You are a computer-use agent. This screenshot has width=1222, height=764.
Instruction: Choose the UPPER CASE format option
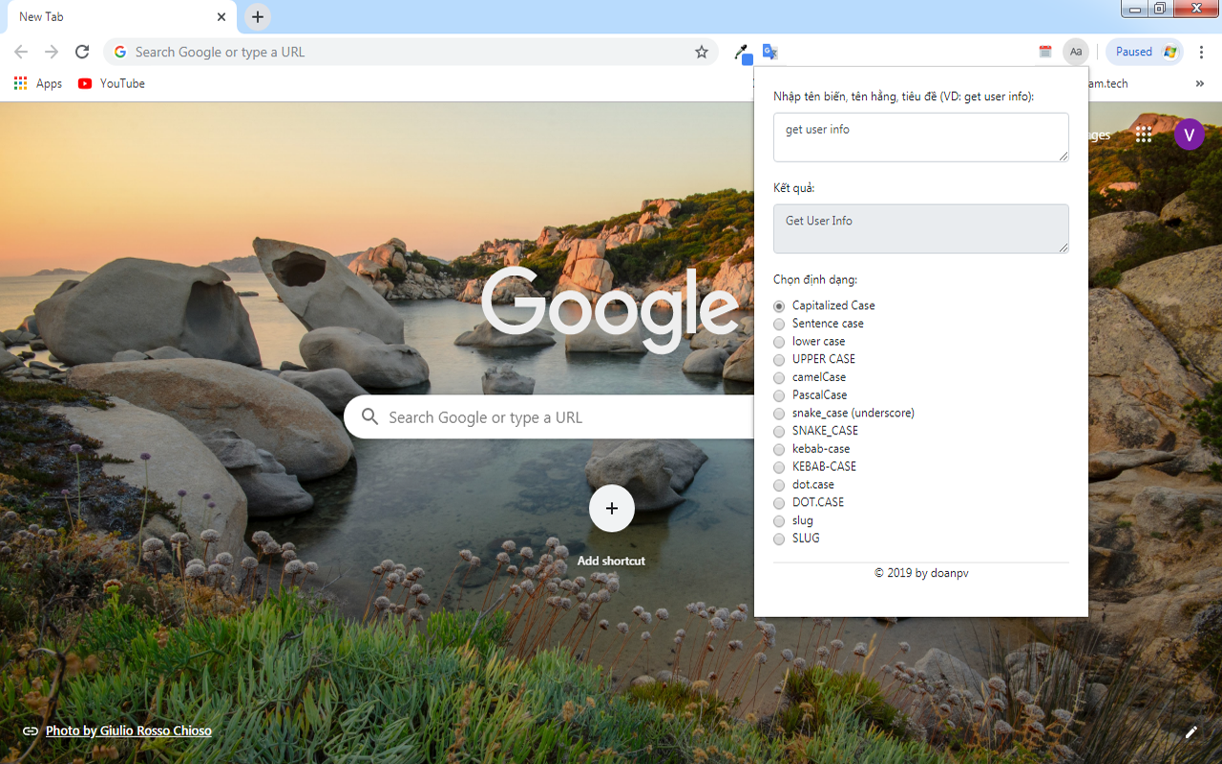[x=779, y=360]
